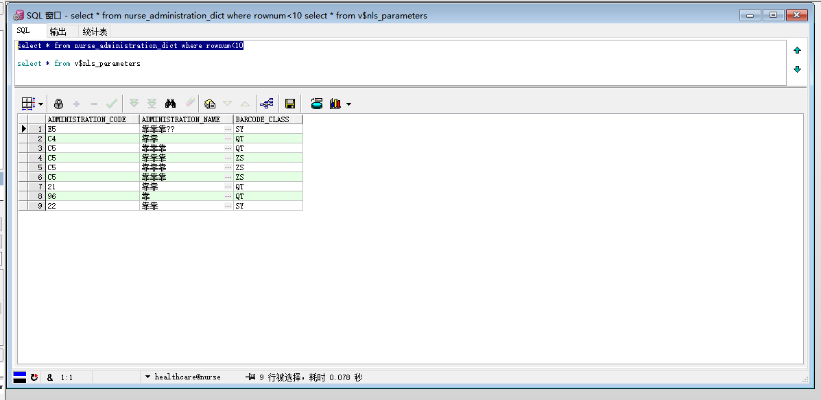The image size is (821, 400).
Task: Click the red break execution icon in status bar
Action: [34, 377]
